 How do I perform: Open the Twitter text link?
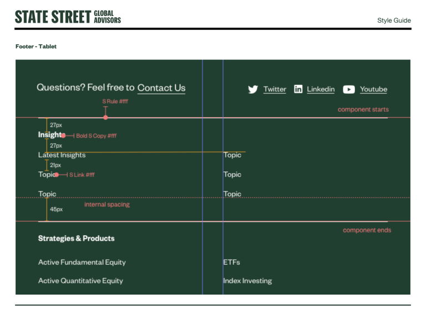275,89
